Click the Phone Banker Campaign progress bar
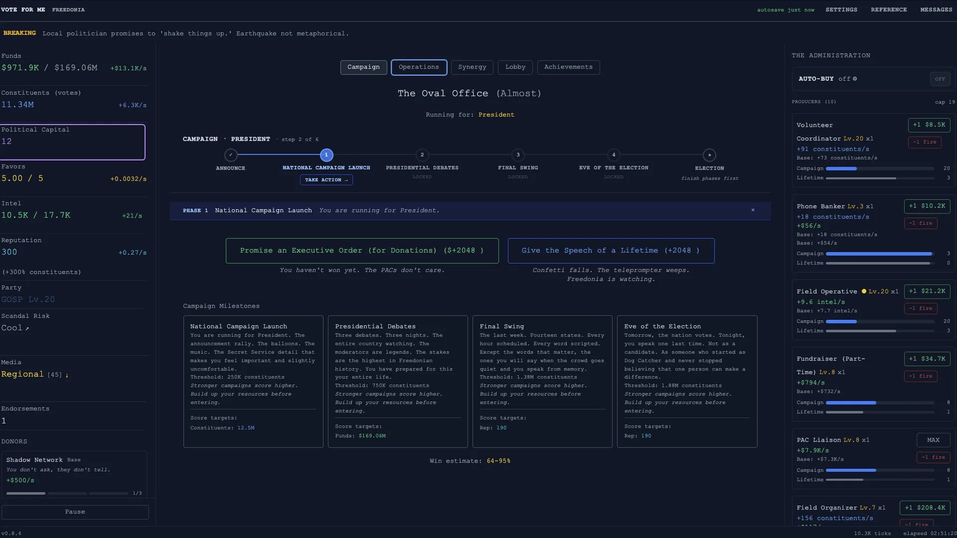Screen dimensions: 957x538 point(880,254)
